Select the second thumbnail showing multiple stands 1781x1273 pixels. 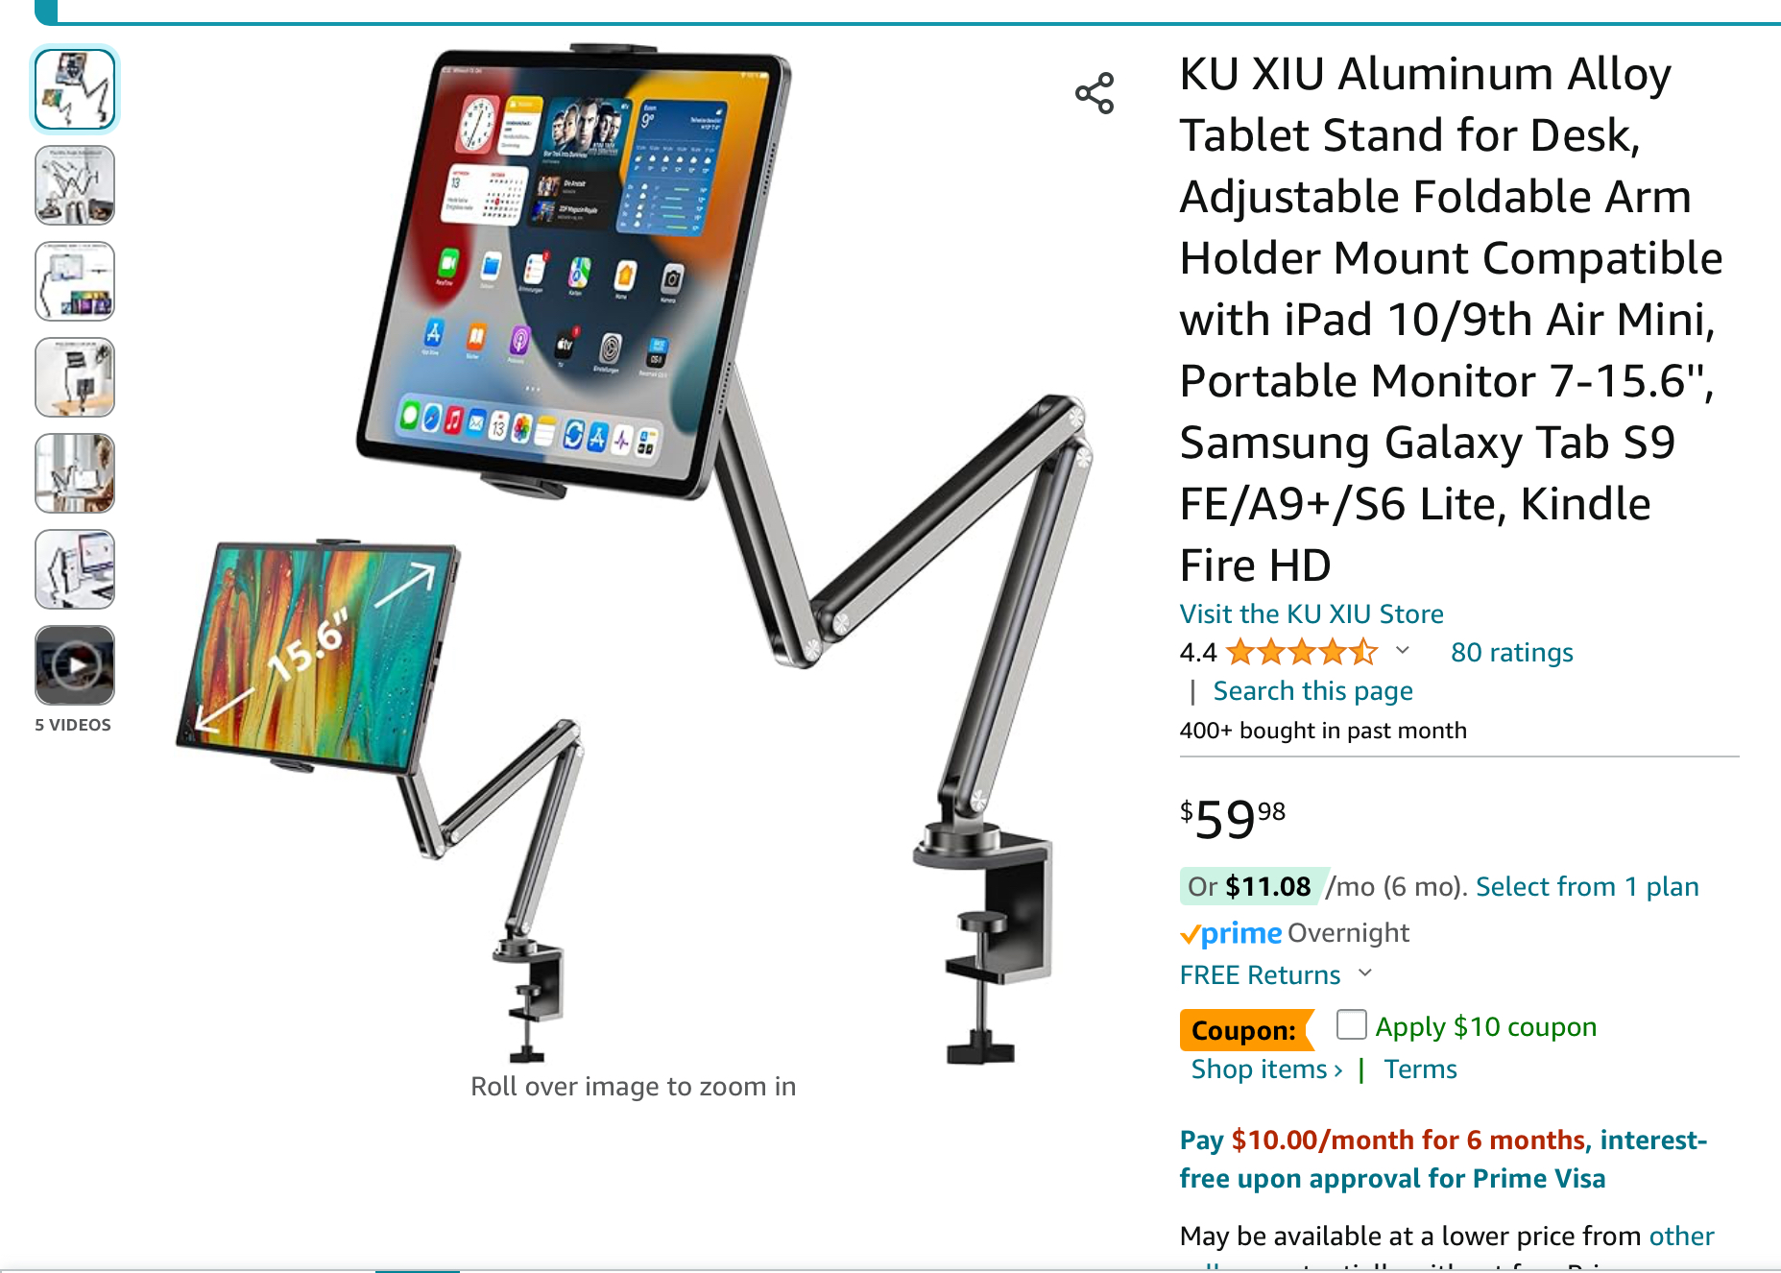[x=75, y=185]
